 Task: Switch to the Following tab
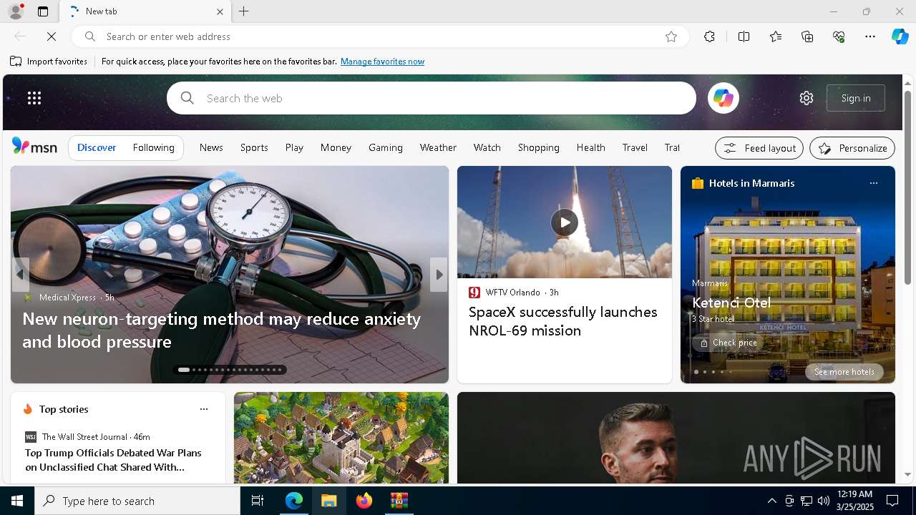click(154, 147)
